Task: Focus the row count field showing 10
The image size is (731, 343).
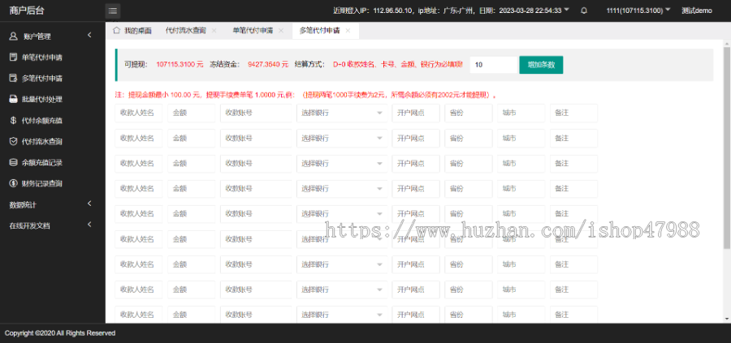Action: [494, 65]
